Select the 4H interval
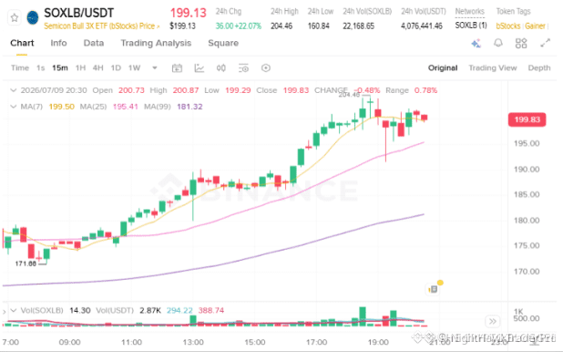This screenshot has height=352, width=563. pyautogui.click(x=98, y=68)
